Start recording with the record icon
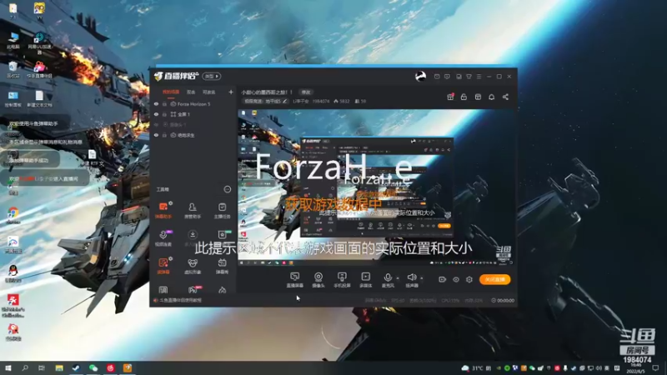The width and height of the screenshot is (667, 375). tap(443, 280)
